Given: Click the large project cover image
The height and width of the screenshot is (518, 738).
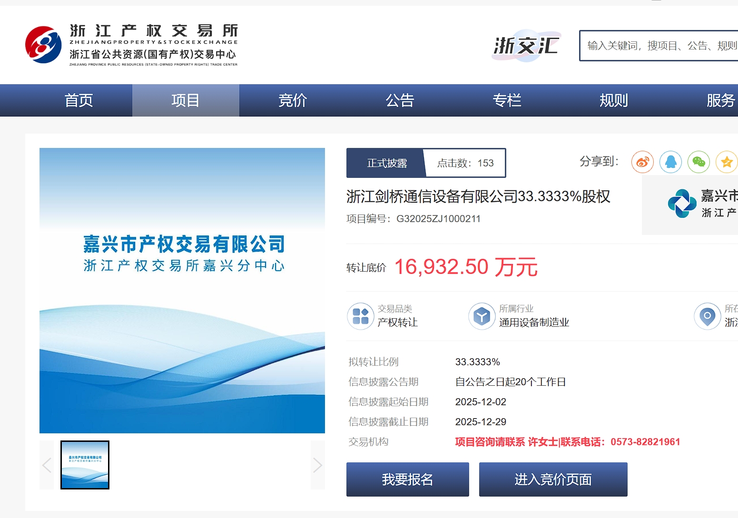Looking at the screenshot, I should click(182, 291).
